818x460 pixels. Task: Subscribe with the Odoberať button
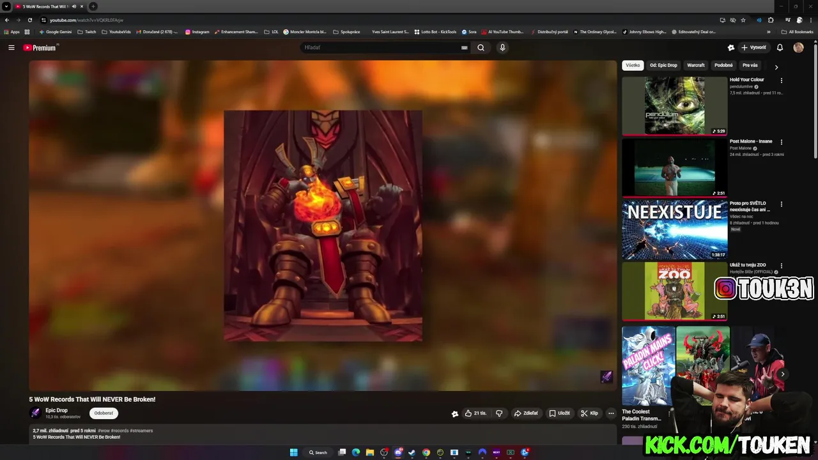point(104,413)
